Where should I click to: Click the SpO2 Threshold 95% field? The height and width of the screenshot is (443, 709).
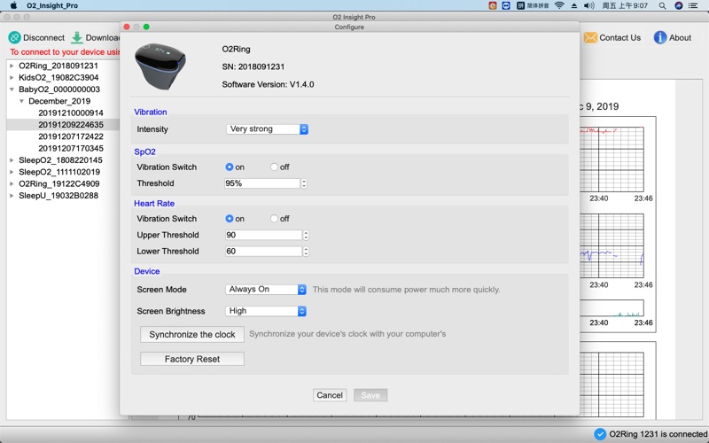(262, 183)
